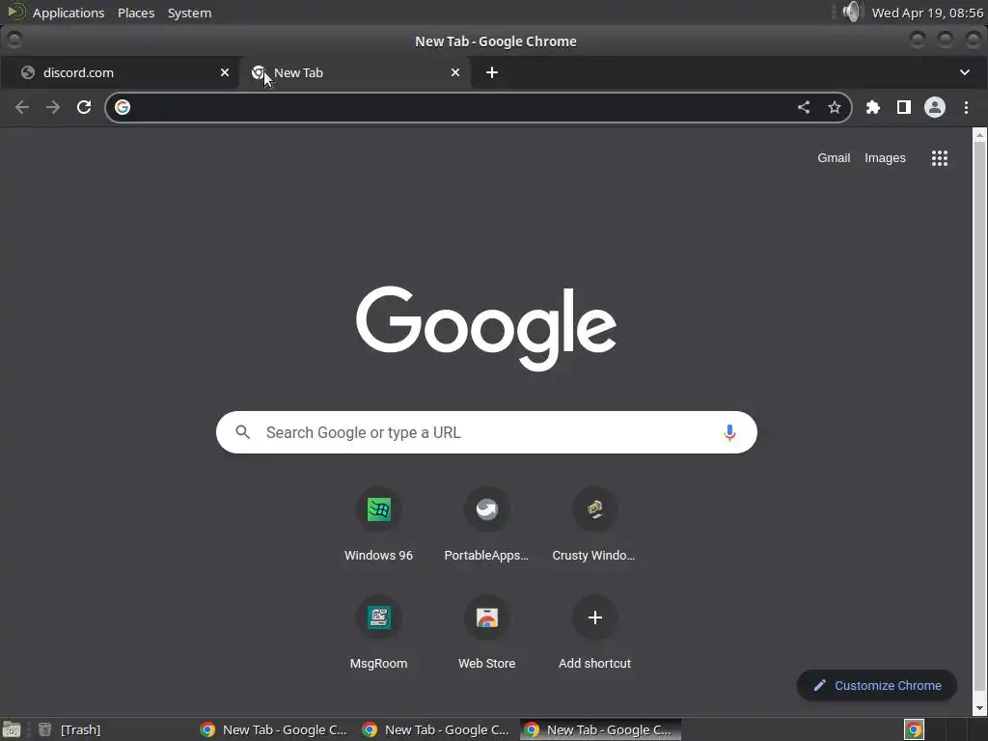The image size is (988, 741).
Task: Click the Search Google or type a URL box
Action: [486, 432]
